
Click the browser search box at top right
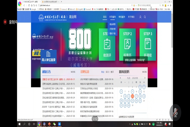pyautogui.click(x=150, y=5)
